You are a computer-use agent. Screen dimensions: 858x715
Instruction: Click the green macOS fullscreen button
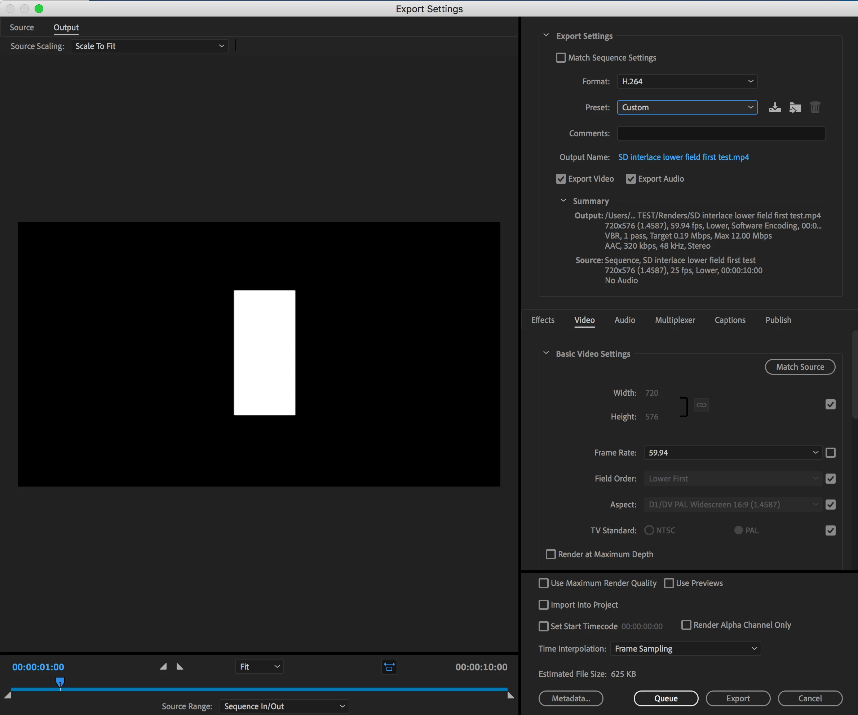tap(39, 9)
